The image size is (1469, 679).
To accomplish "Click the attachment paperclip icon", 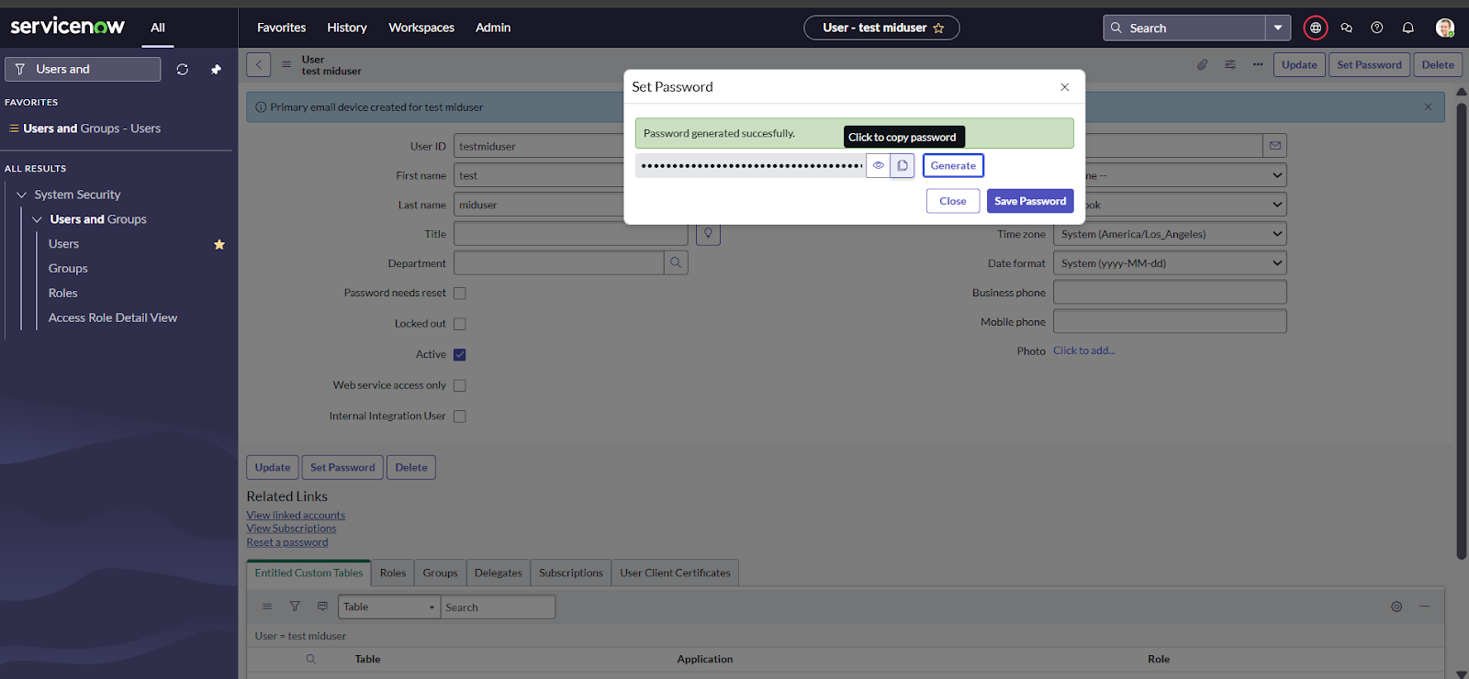I will 1202,64.
